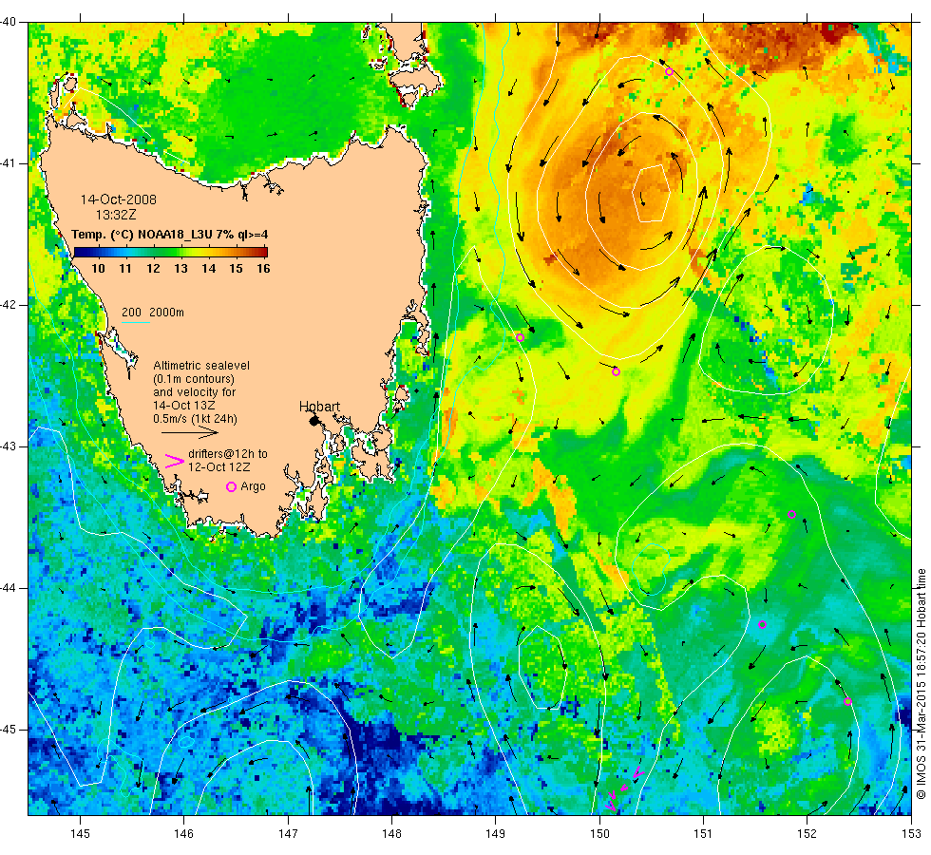Click the Argo float marker near latitude -44.8, longitude 152.4
The image size is (931, 855).
point(847,702)
